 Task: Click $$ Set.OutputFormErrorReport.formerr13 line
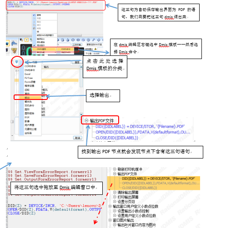52,179
